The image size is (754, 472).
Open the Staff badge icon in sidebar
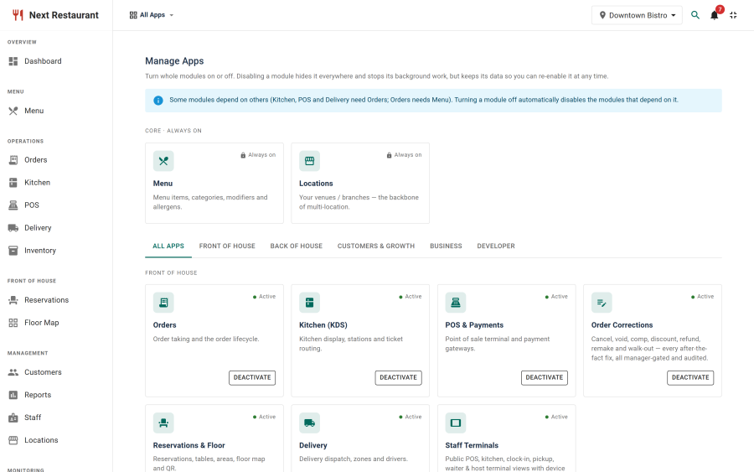click(x=13, y=418)
